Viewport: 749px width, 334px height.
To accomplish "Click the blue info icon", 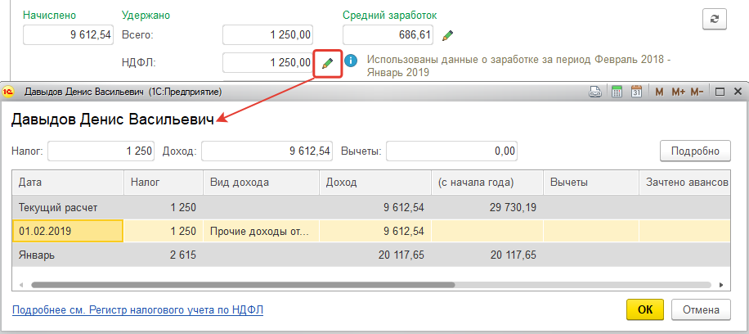I will click(351, 61).
